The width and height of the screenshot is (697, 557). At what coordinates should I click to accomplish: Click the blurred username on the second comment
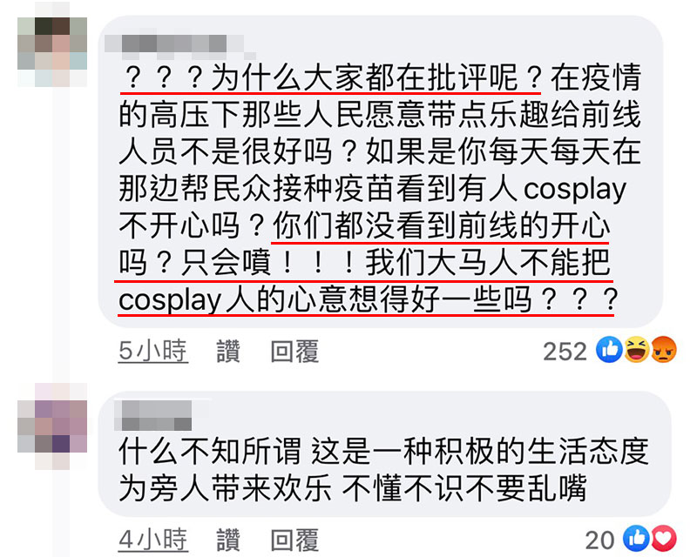pyautogui.click(x=153, y=415)
